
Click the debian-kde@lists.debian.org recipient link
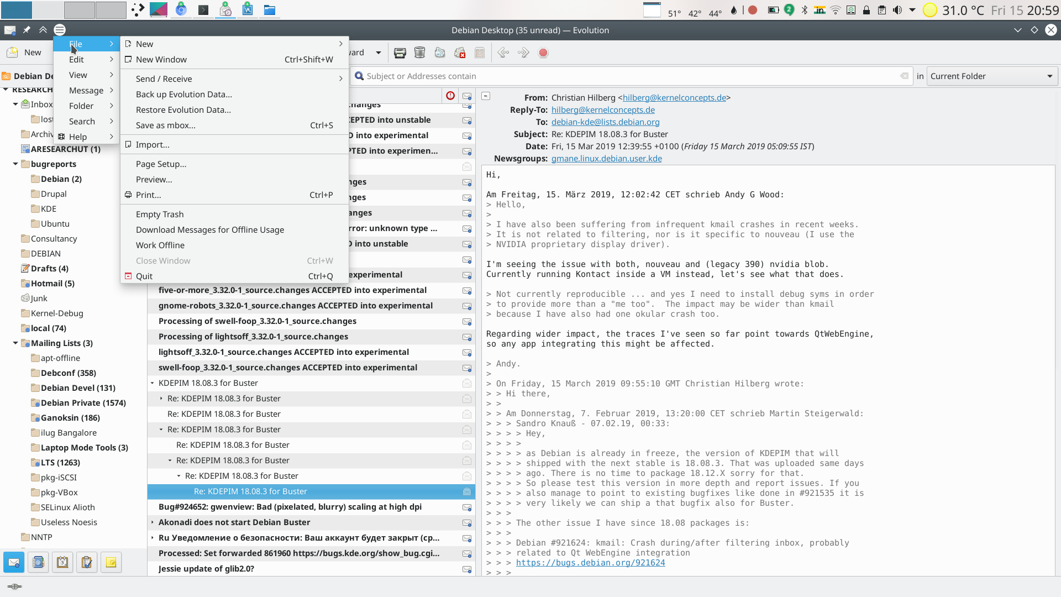tap(605, 122)
